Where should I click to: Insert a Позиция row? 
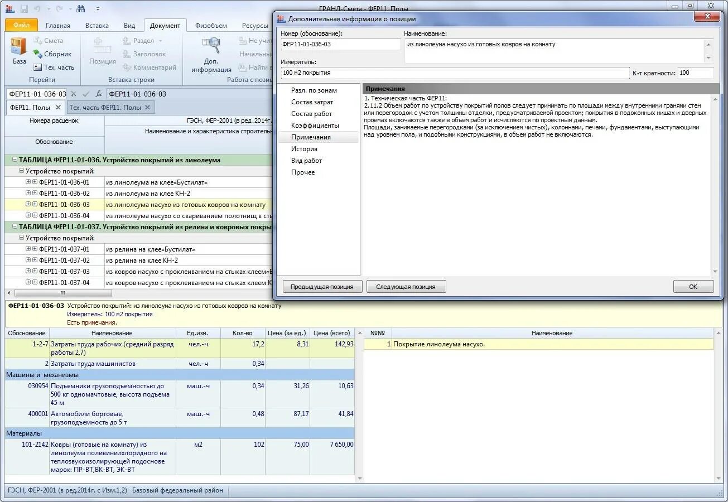click(102, 51)
